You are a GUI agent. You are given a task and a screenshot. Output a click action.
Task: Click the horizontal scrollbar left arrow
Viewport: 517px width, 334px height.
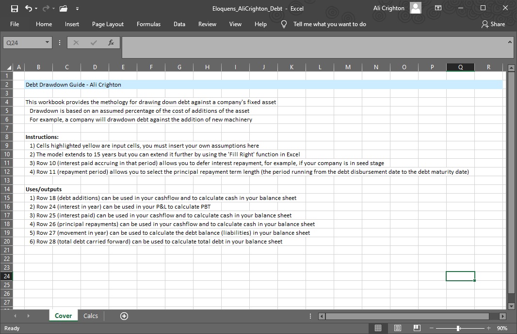point(322,316)
